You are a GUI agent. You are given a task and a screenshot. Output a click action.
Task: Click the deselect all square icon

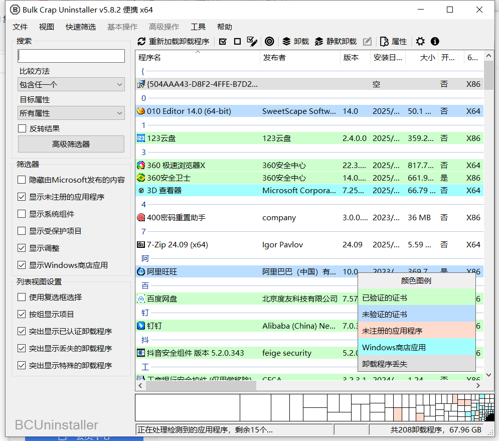(x=237, y=42)
